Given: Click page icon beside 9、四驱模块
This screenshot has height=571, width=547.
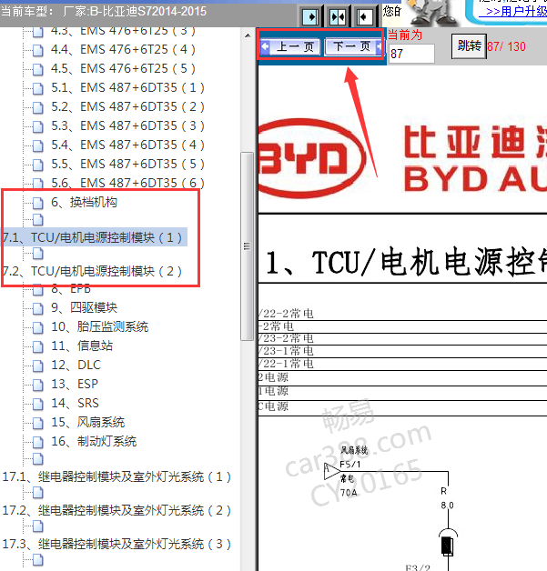Looking at the screenshot, I should tap(38, 308).
